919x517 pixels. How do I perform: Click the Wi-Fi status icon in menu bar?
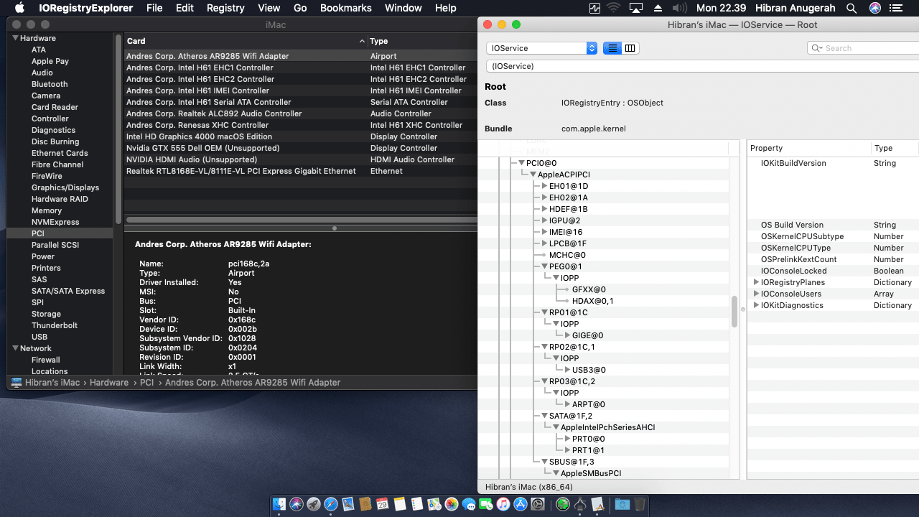pos(614,8)
